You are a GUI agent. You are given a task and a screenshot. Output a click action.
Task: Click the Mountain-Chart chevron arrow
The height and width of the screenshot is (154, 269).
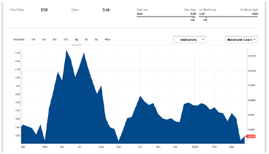coord(255,40)
